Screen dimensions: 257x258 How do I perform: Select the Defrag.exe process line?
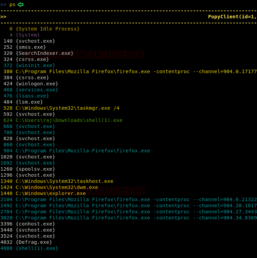34,242
